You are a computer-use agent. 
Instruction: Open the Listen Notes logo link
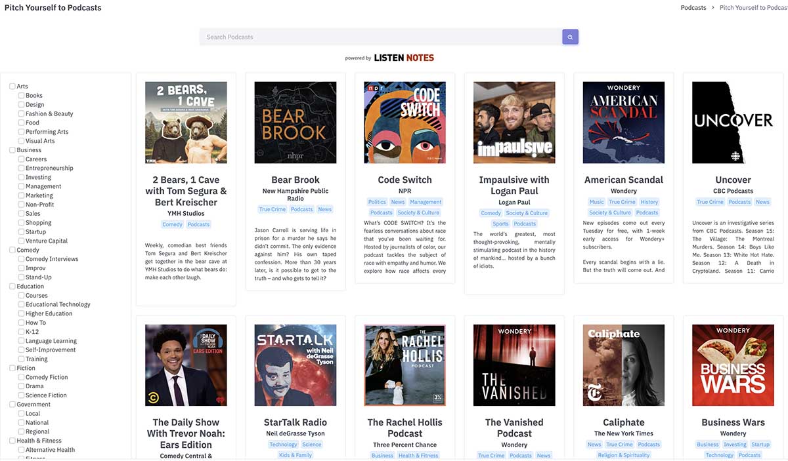[x=404, y=58]
